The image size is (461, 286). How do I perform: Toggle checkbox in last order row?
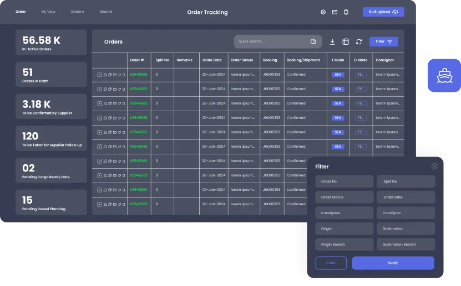pos(99,204)
